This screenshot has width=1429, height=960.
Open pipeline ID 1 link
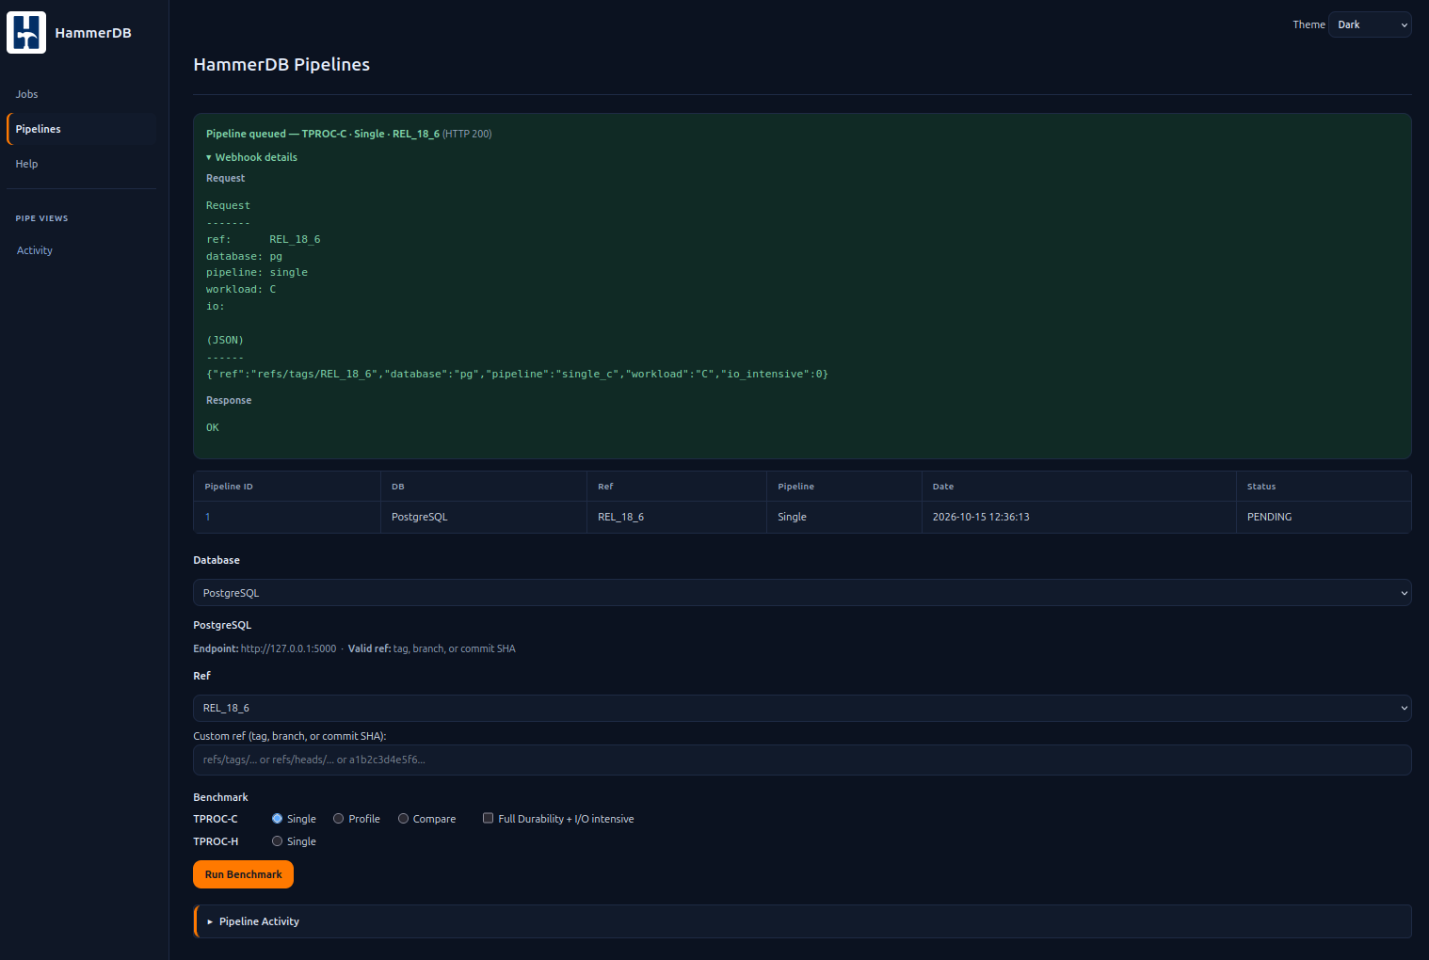coord(207,517)
